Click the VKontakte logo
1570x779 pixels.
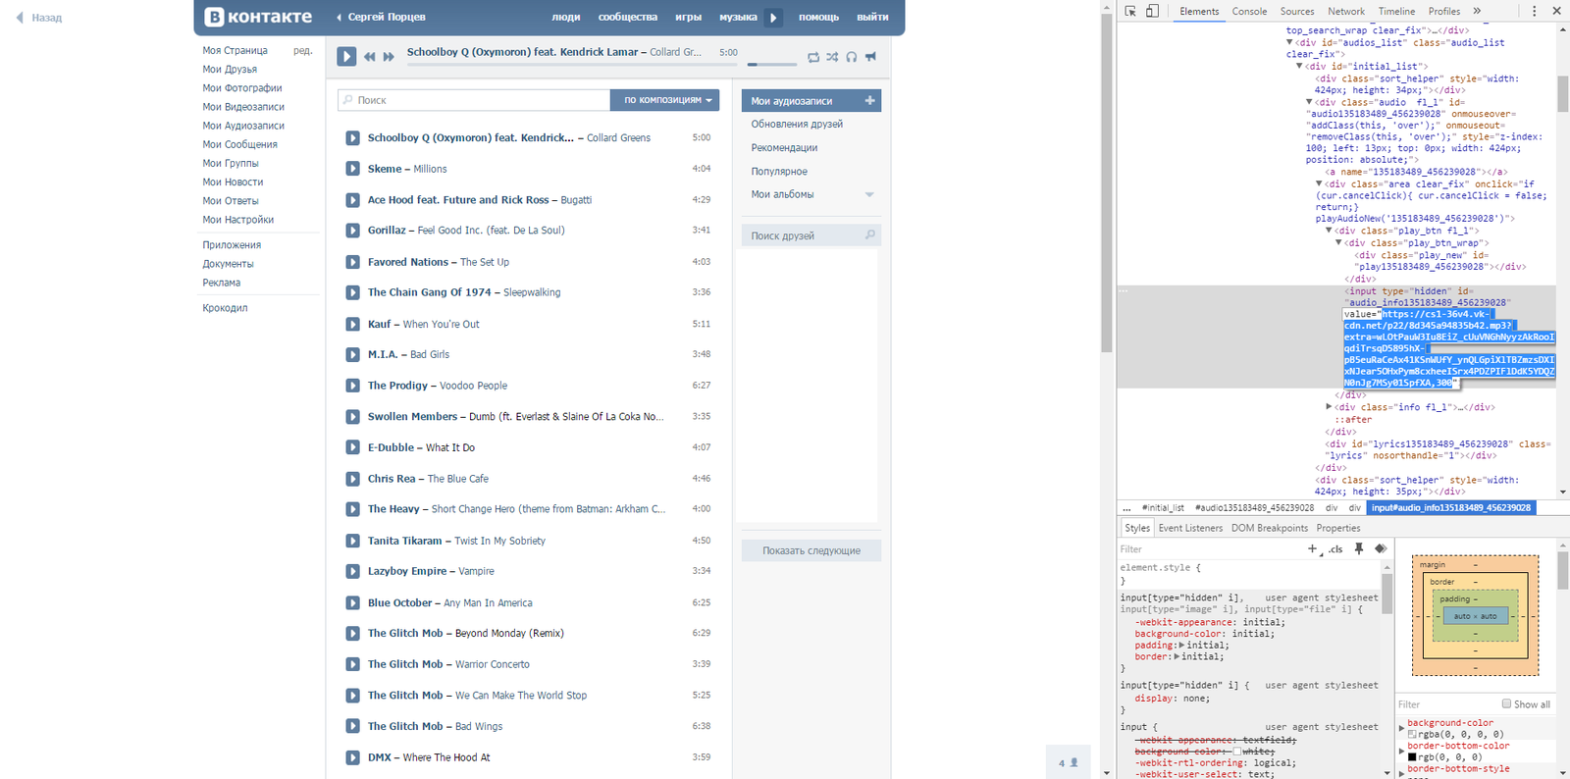(258, 17)
